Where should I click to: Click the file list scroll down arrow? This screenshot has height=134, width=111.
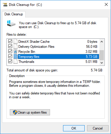tap(102, 63)
